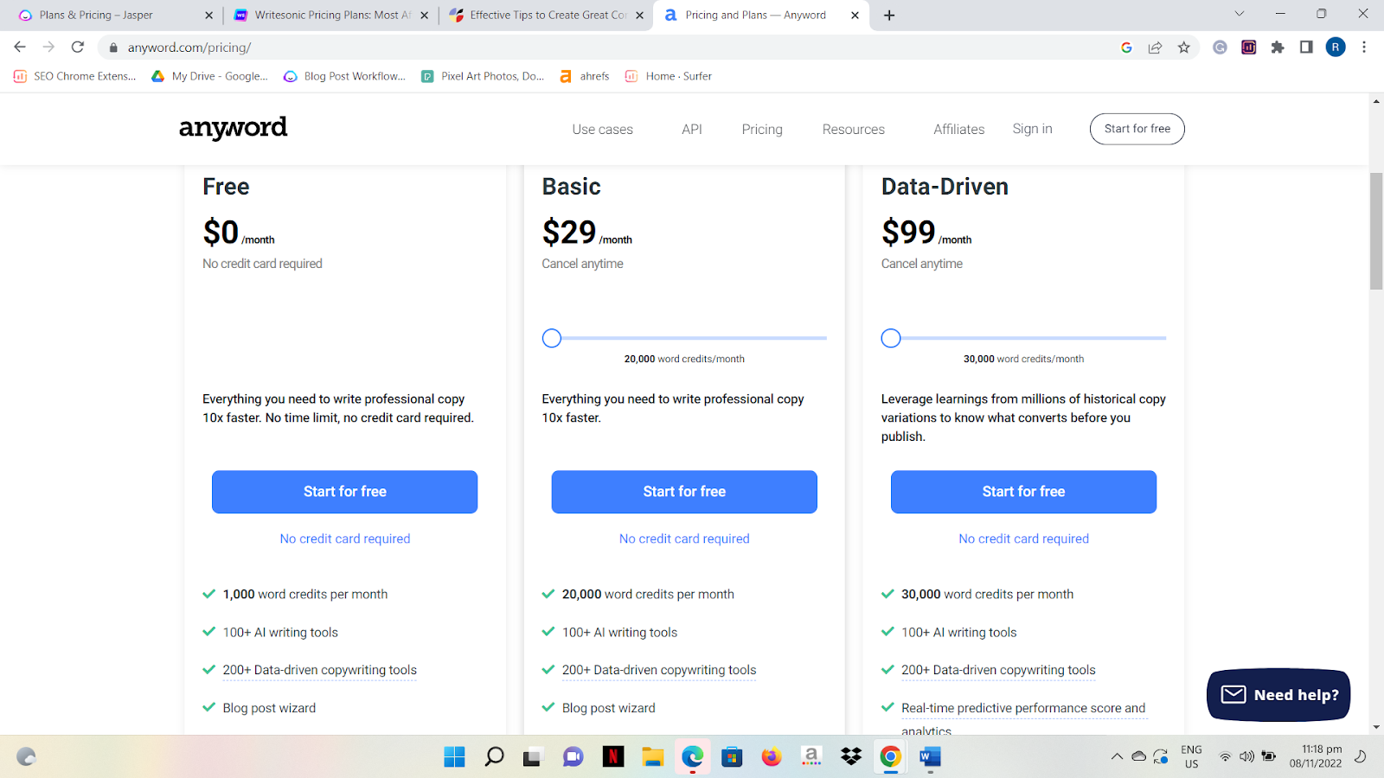Open the SEO Chrome Extens... bookmark
Image resolution: width=1384 pixels, height=778 pixels.
pyautogui.click(x=75, y=76)
